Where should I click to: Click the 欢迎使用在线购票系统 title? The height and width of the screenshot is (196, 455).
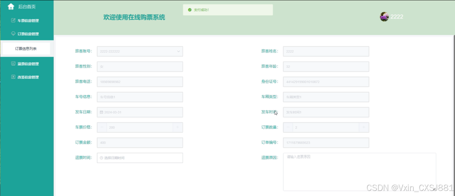click(134, 17)
